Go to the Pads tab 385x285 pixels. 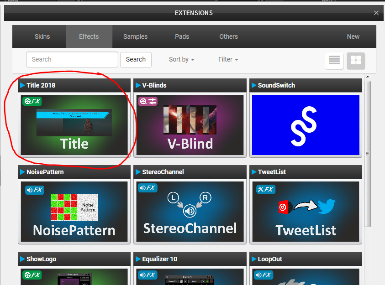pos(182,36)
